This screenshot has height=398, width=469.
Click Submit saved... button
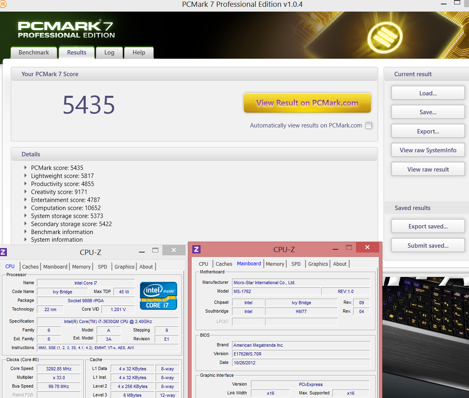coord(428,246)
